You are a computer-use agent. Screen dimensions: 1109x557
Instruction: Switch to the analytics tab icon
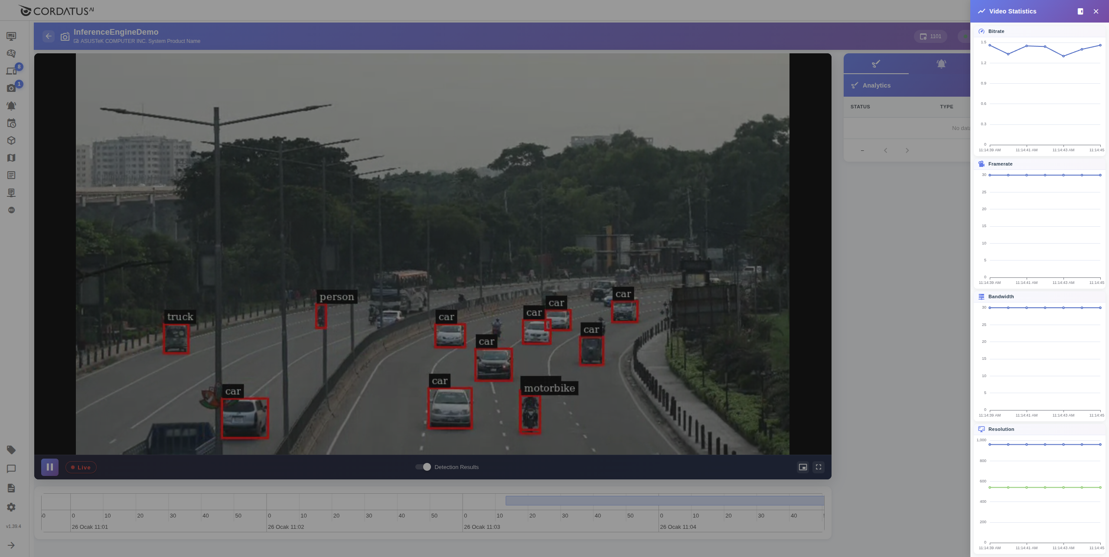tap(876, 64)
